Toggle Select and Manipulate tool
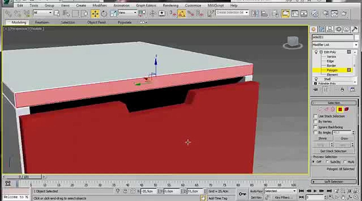Image resolution: width=362 pixels, height=201 pixels. click(x=153, y=13)
